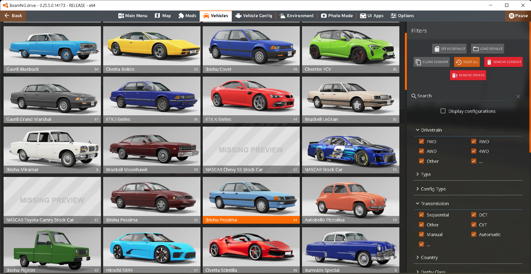This screenshot has height=274, width=531.
Task: Uncheck the RWD drivetrain filter
Action: (474, 141)
